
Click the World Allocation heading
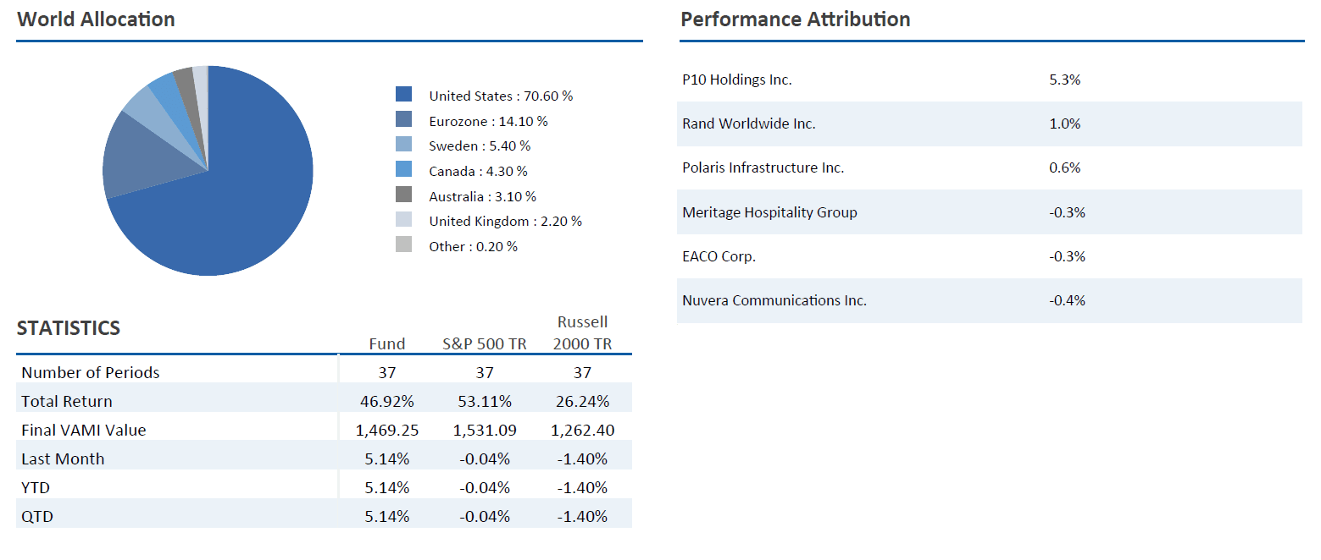pos(96,19)
